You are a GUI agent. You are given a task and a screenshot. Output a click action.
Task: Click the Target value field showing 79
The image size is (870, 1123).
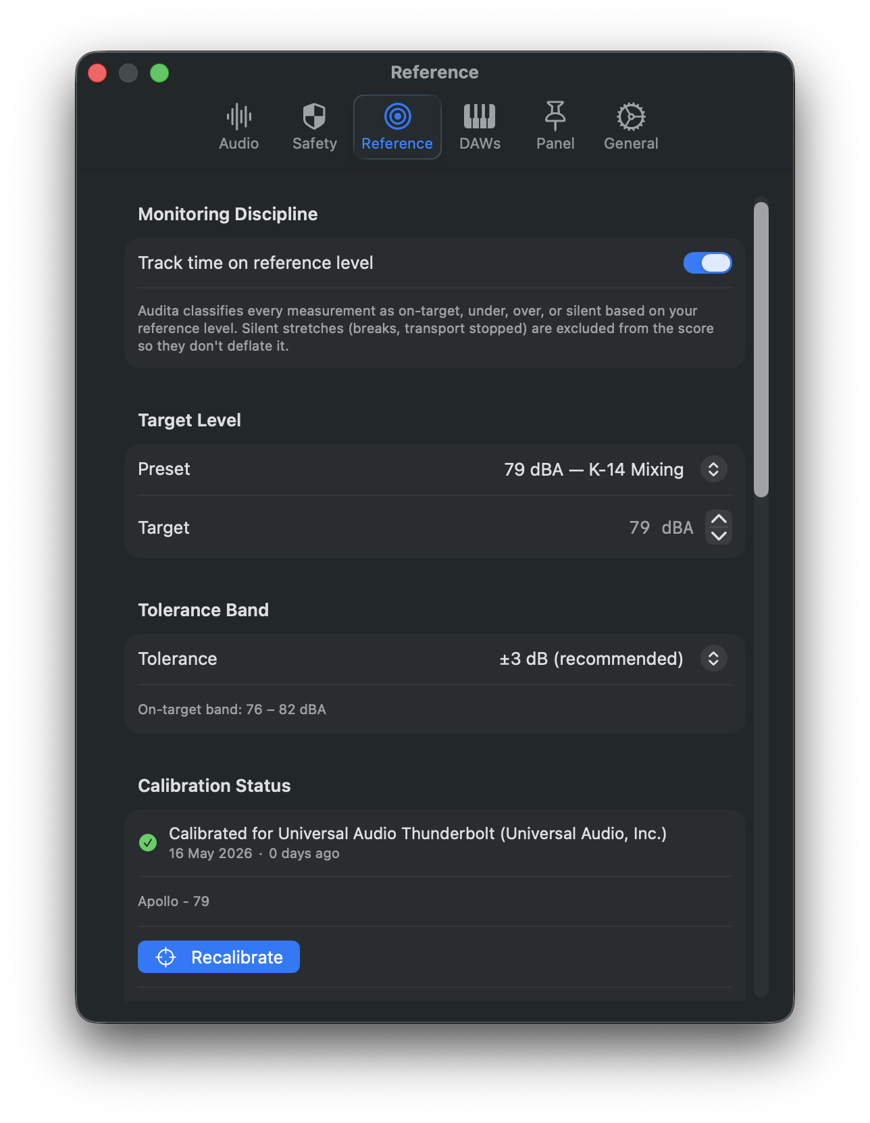point(639,528)
